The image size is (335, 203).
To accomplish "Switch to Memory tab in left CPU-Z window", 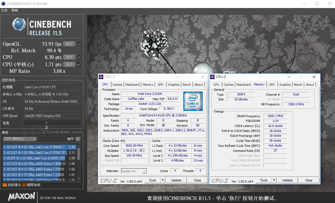I will (148, 85).
